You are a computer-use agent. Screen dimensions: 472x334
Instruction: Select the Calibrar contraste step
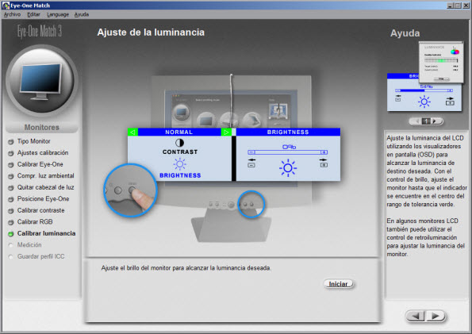pos(40,210)
